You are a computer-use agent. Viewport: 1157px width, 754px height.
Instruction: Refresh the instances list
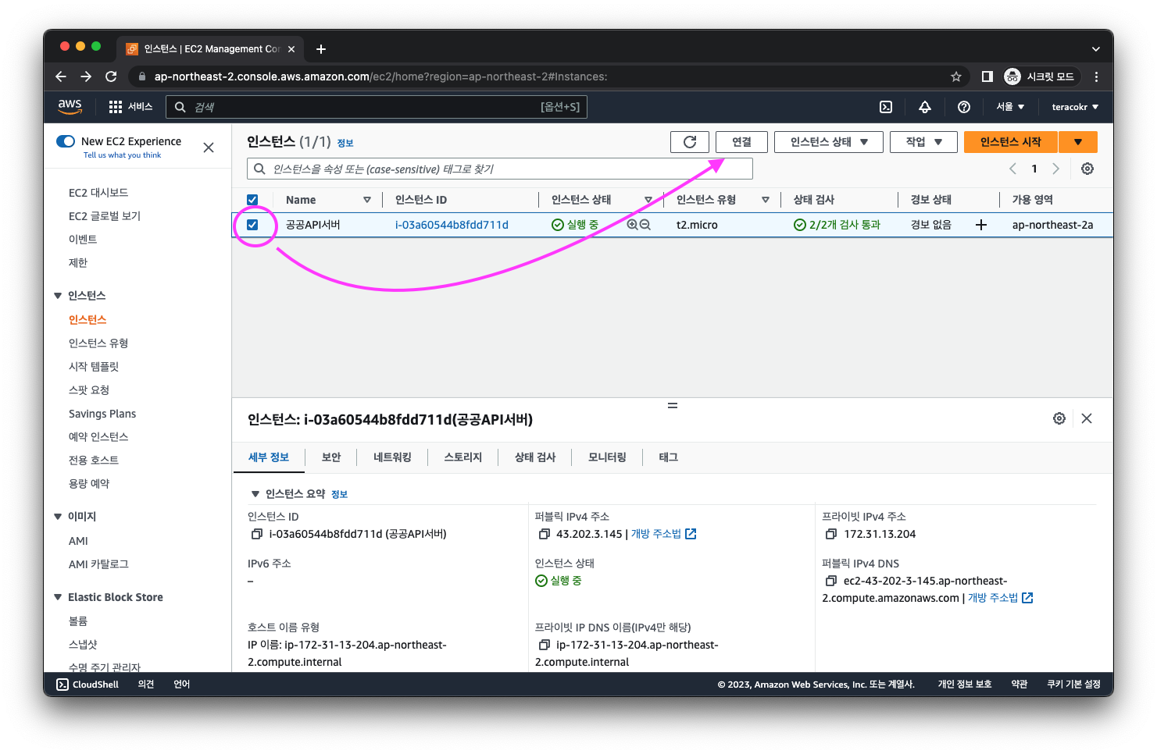(x=690, y=141)
